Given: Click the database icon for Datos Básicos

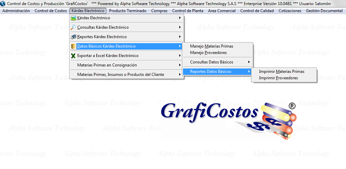Looking at the screenshot, I should (x=74, y=46).
